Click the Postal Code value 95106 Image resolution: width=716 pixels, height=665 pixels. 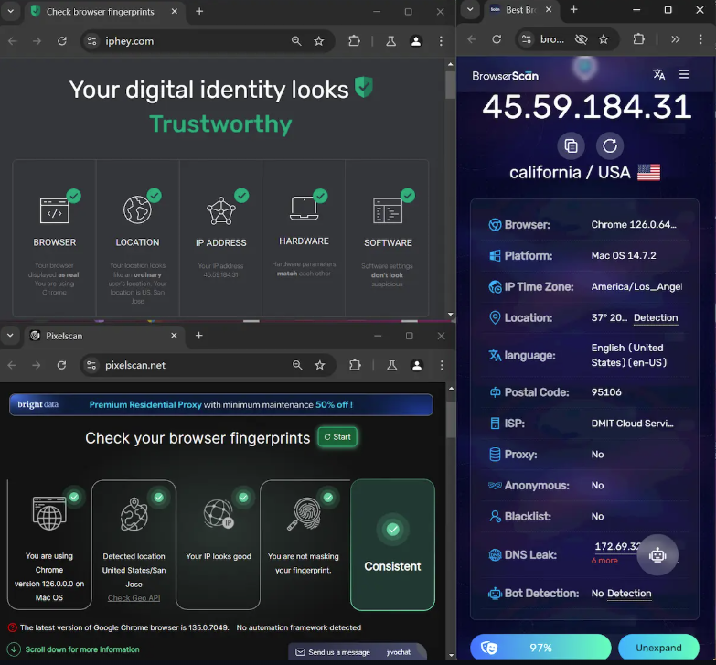(x=606, y=392)
